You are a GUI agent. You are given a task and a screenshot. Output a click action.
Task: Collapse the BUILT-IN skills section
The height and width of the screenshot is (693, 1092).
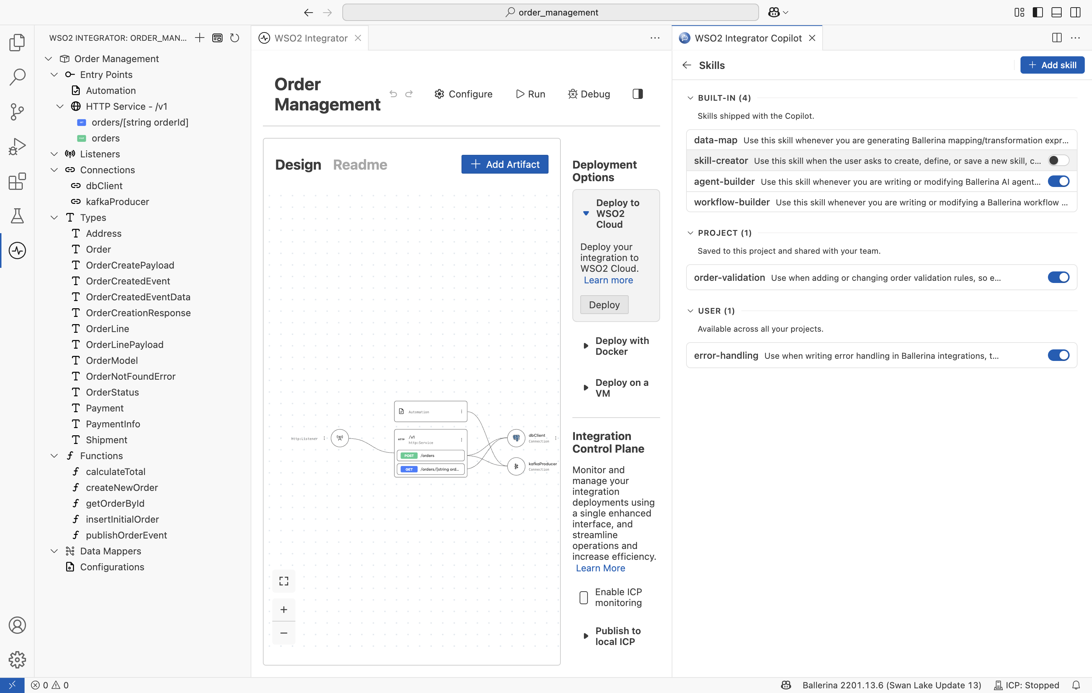click(x=690, y=98)
